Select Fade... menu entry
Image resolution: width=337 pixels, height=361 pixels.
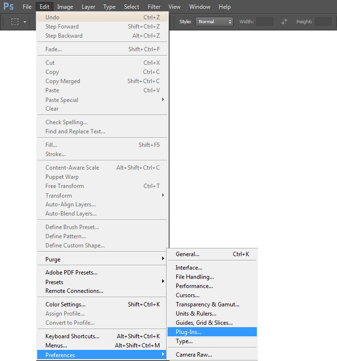pos(102,49)
